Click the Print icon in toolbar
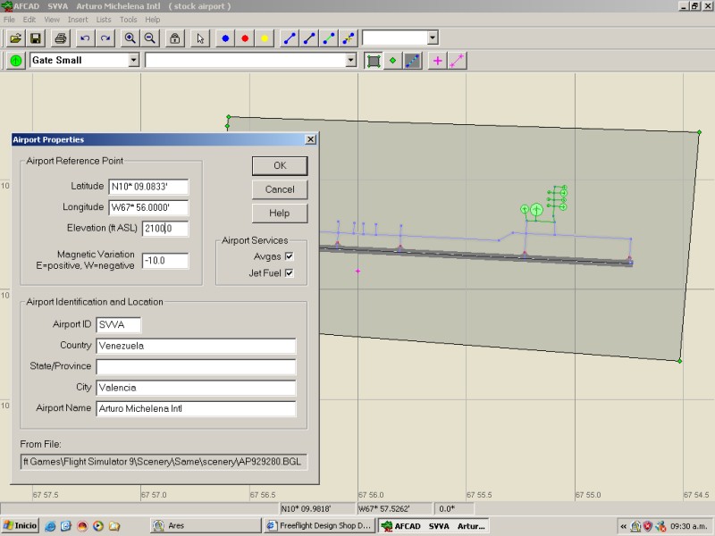Viewport: 715px width, 536px height. tap(60, 38)
